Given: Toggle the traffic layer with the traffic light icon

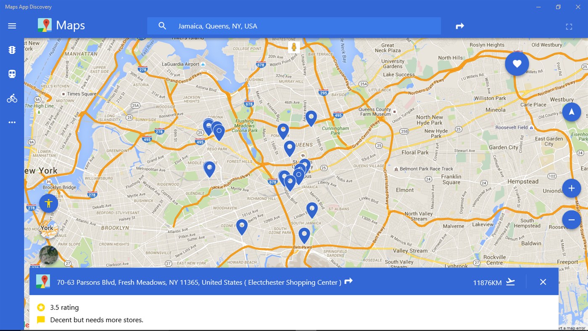Looking at the screenshot, I should [x=12, y=50].
